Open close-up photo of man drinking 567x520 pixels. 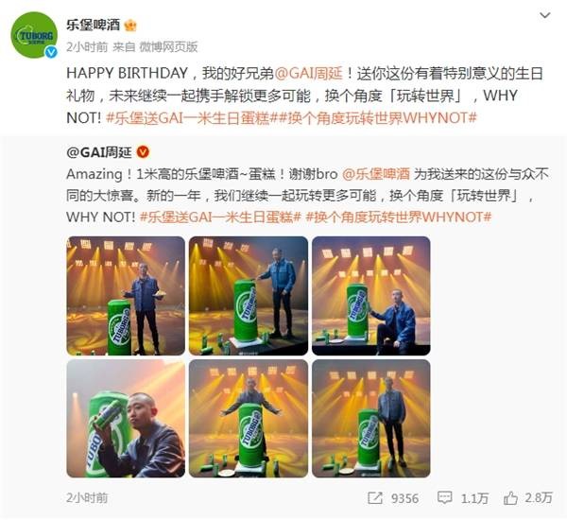point(126,418)
